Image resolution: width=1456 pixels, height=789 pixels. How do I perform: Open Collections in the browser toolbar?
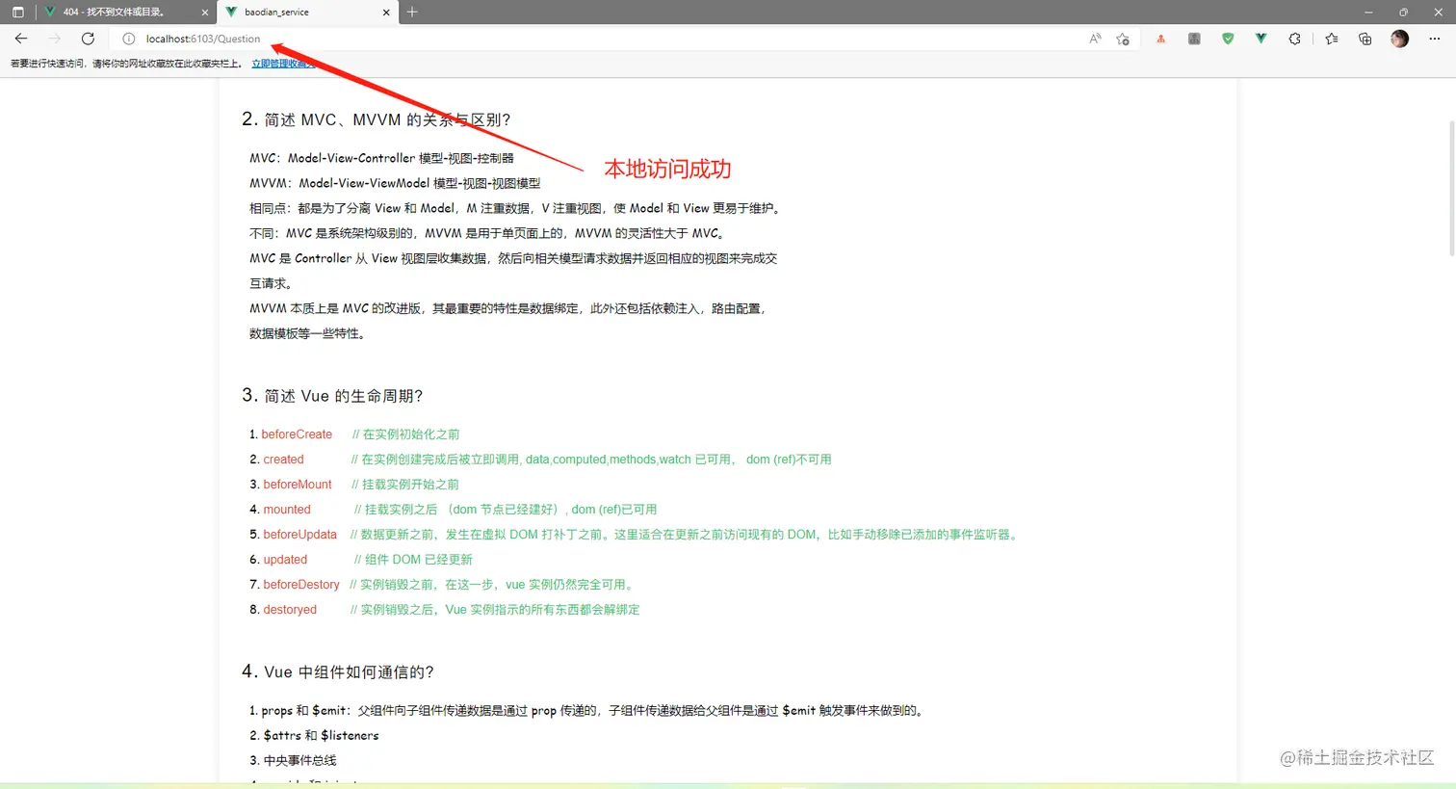pyautogui.click(x=1364, y=39)
